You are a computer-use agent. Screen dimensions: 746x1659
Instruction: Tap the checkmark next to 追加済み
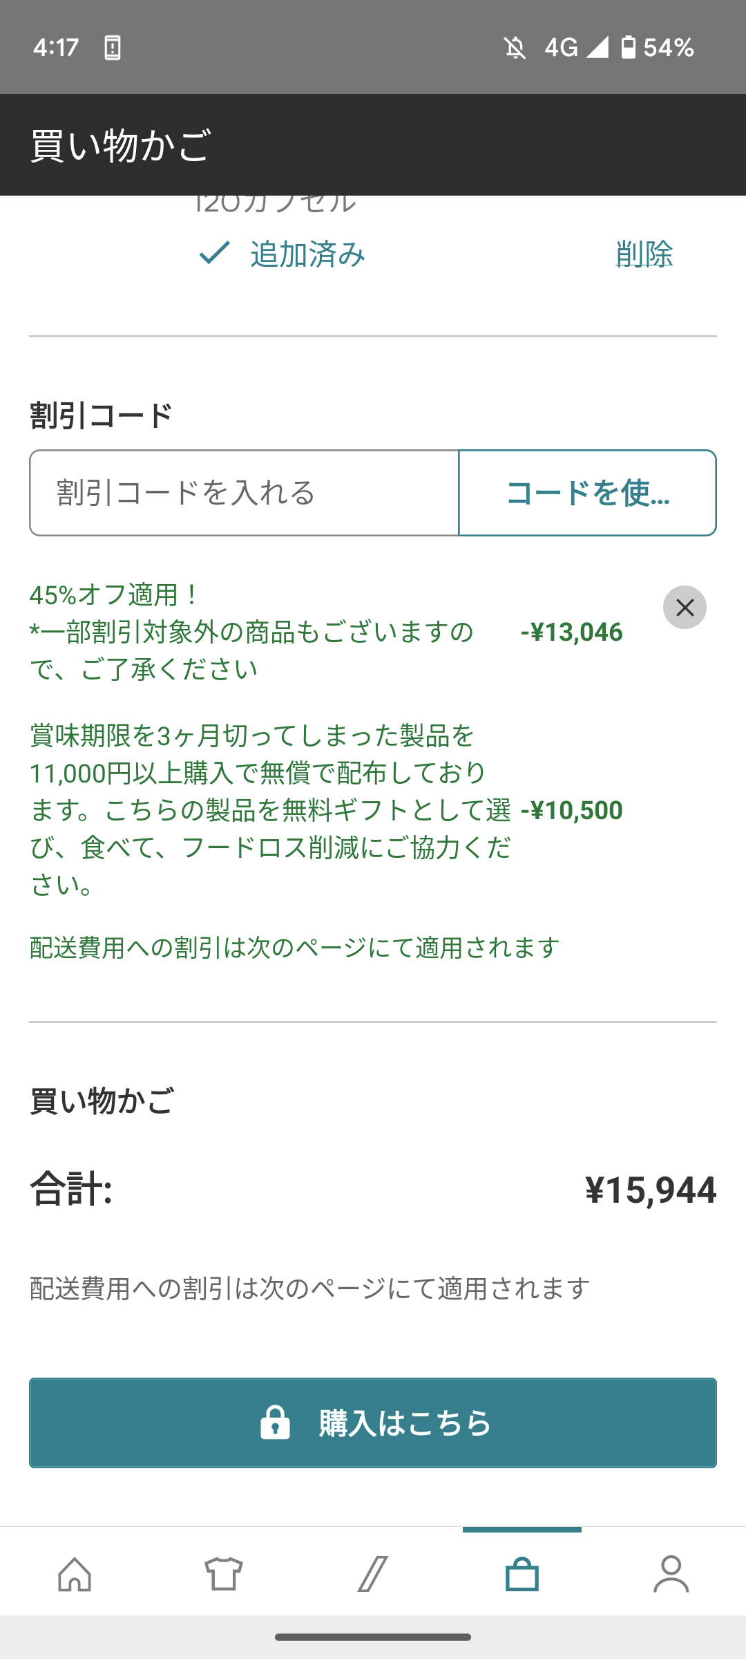click(214, 253)
